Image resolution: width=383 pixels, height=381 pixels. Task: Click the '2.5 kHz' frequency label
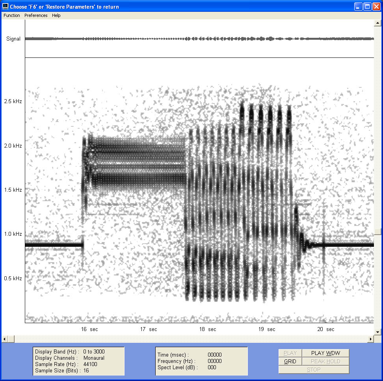13,101
